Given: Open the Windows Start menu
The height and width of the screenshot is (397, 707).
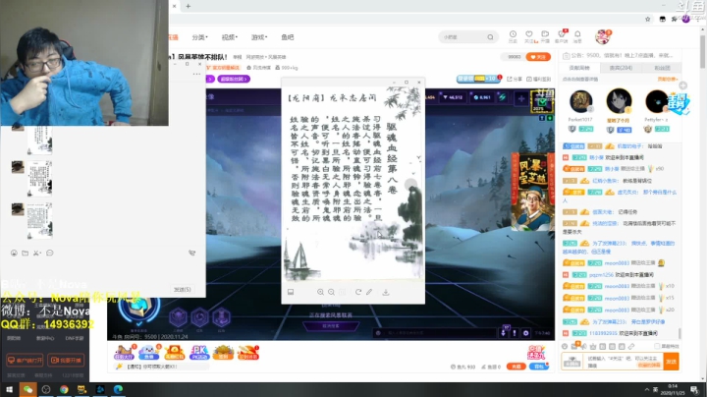Looking at the screenshot, I should (9, 389).
